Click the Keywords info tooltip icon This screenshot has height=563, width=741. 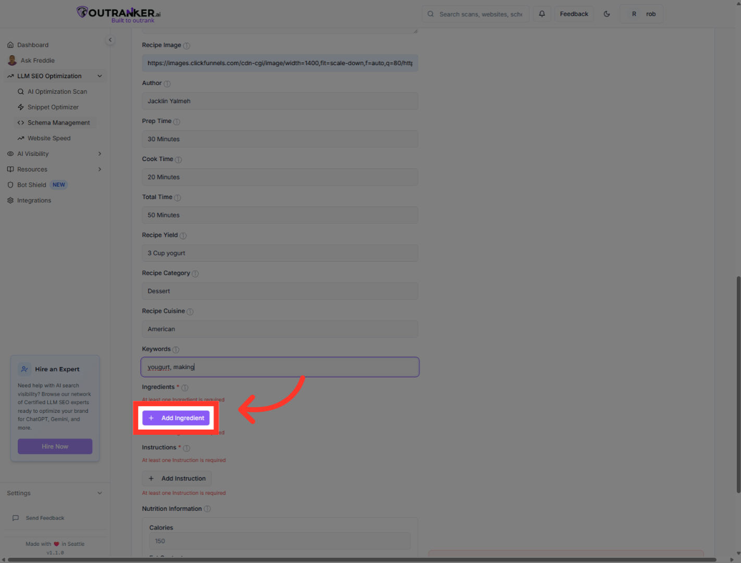click(176, 349)
